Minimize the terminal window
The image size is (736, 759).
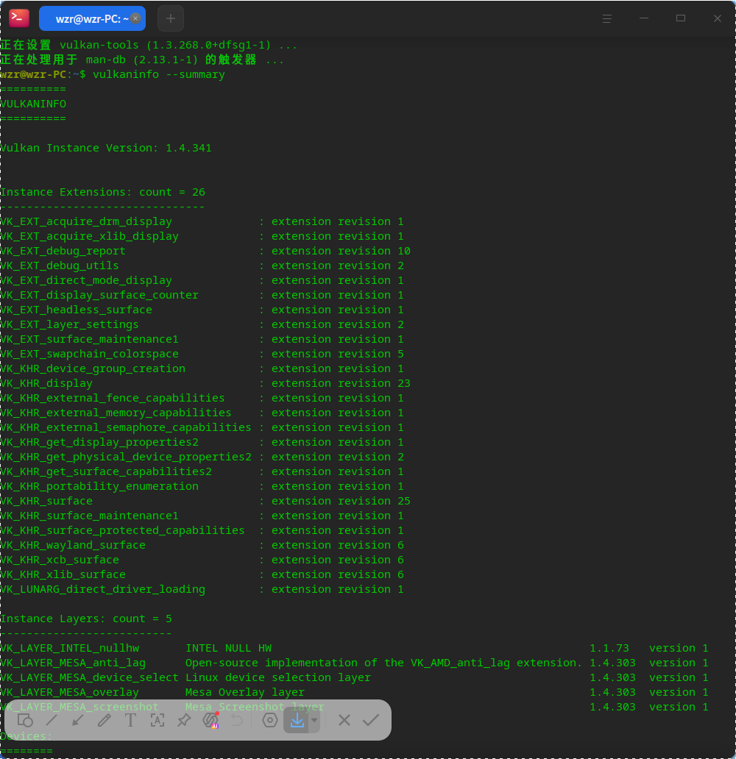click(644, 18)
